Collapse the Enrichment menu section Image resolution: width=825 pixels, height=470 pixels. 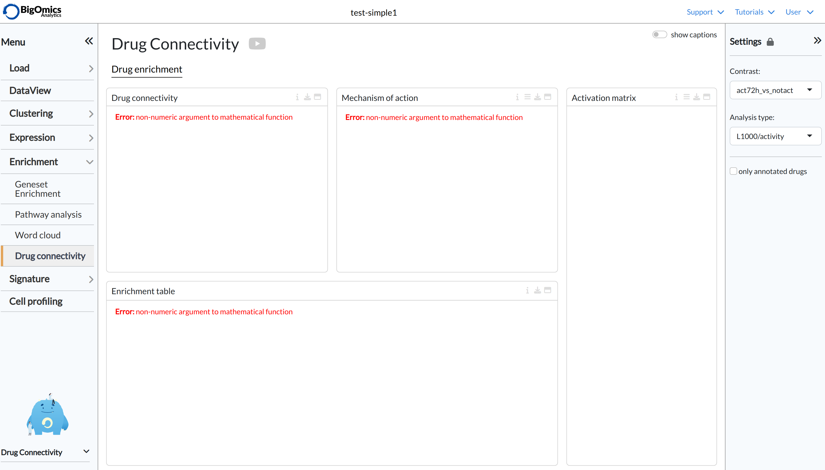pos(90,162)
